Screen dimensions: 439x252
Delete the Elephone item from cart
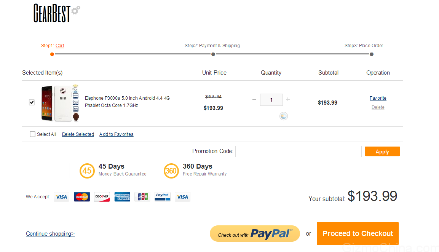(x=378, y=107)
